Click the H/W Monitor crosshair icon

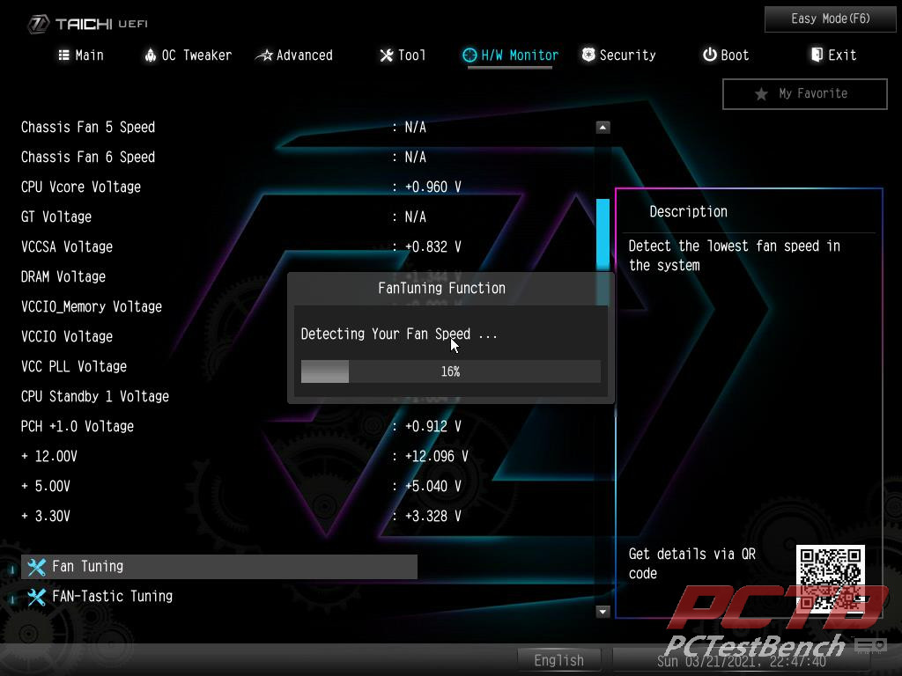tap(469, 55)
